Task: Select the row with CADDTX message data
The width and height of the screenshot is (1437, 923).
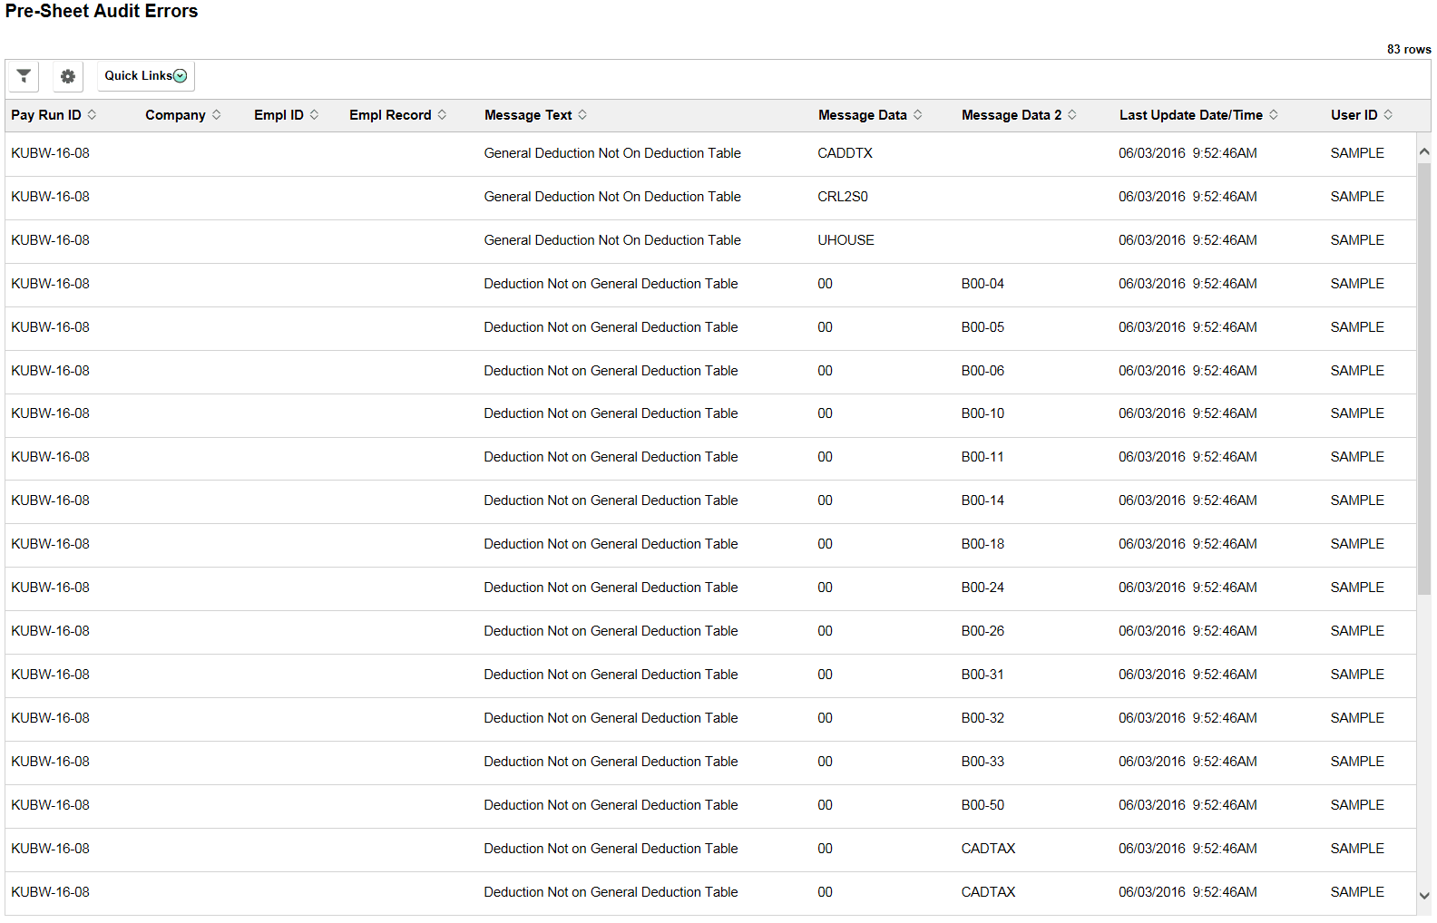Action: (x=710, y=154)
